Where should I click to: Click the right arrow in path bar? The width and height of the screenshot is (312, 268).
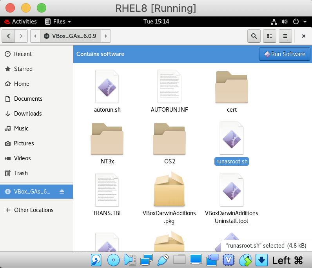coord(106,36)
